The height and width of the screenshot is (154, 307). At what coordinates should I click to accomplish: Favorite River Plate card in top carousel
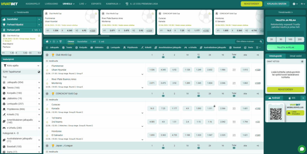[x=153, y=14]
